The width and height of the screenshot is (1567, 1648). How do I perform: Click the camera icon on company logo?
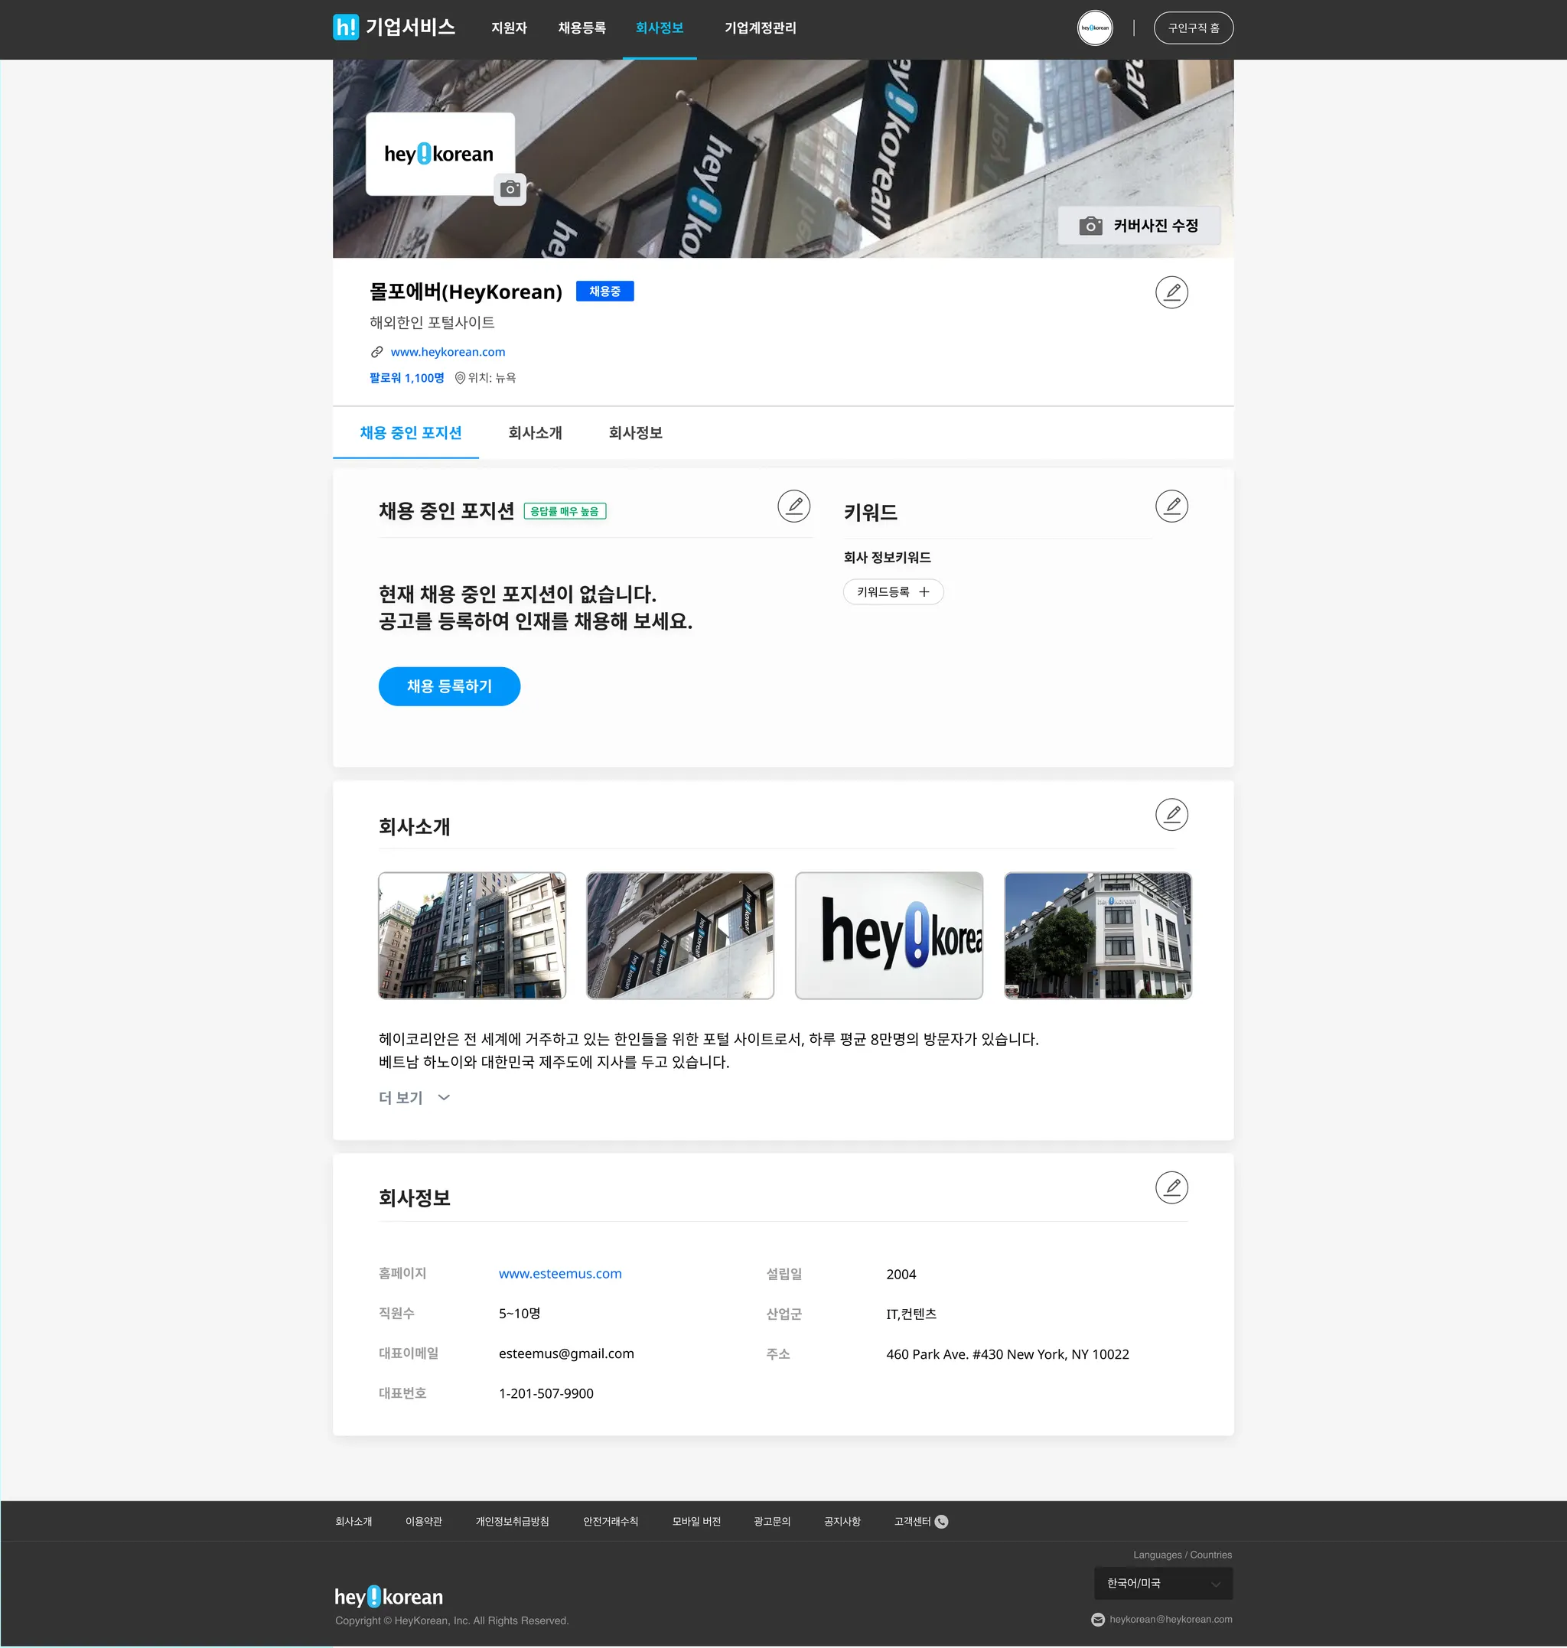(x=510, y=190)
